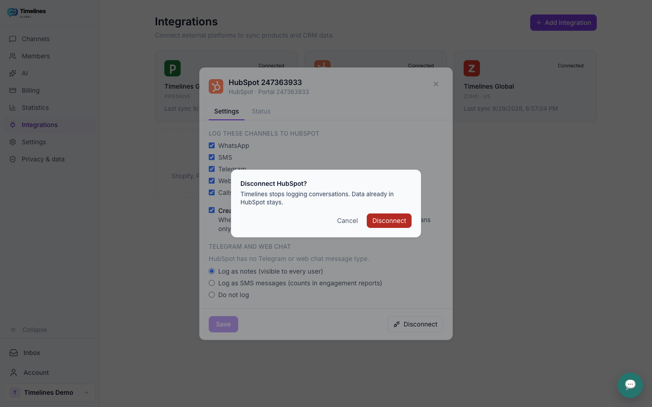
Task: Switch to the Status tab
Action: tap(261, 111)
